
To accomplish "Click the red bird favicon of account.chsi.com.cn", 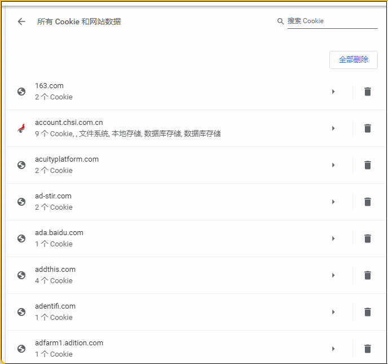I will coord(21,128).
